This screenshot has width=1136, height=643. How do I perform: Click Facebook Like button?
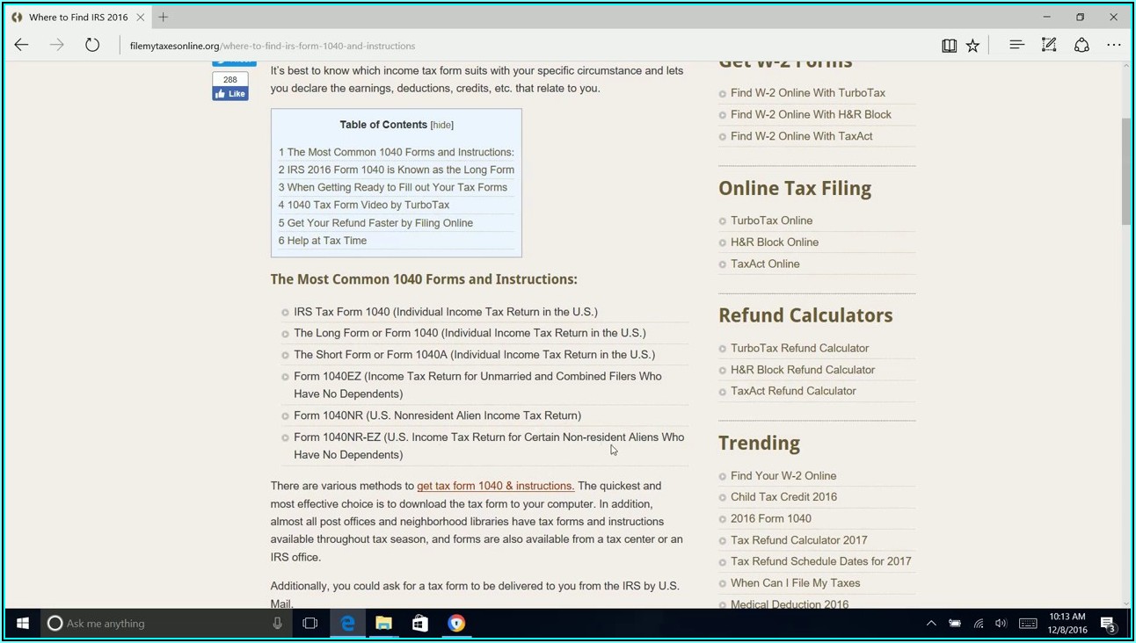[229, 94]
